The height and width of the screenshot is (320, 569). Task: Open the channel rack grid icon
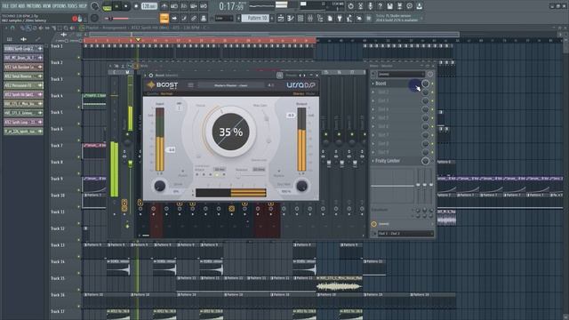(301, 18)
